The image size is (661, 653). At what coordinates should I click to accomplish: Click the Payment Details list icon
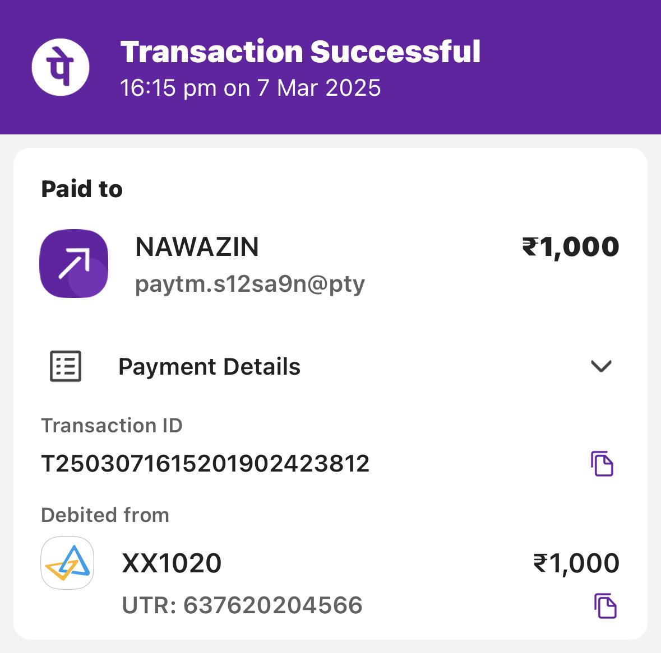tap(66, 366)
